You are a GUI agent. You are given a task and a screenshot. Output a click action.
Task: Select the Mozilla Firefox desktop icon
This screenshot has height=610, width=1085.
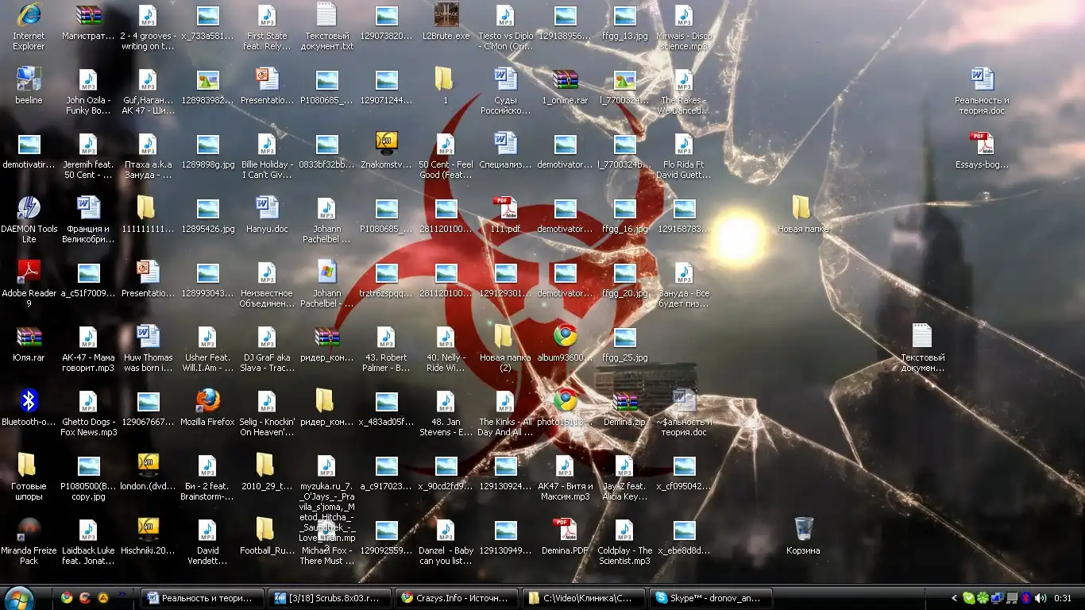(207, 401)
